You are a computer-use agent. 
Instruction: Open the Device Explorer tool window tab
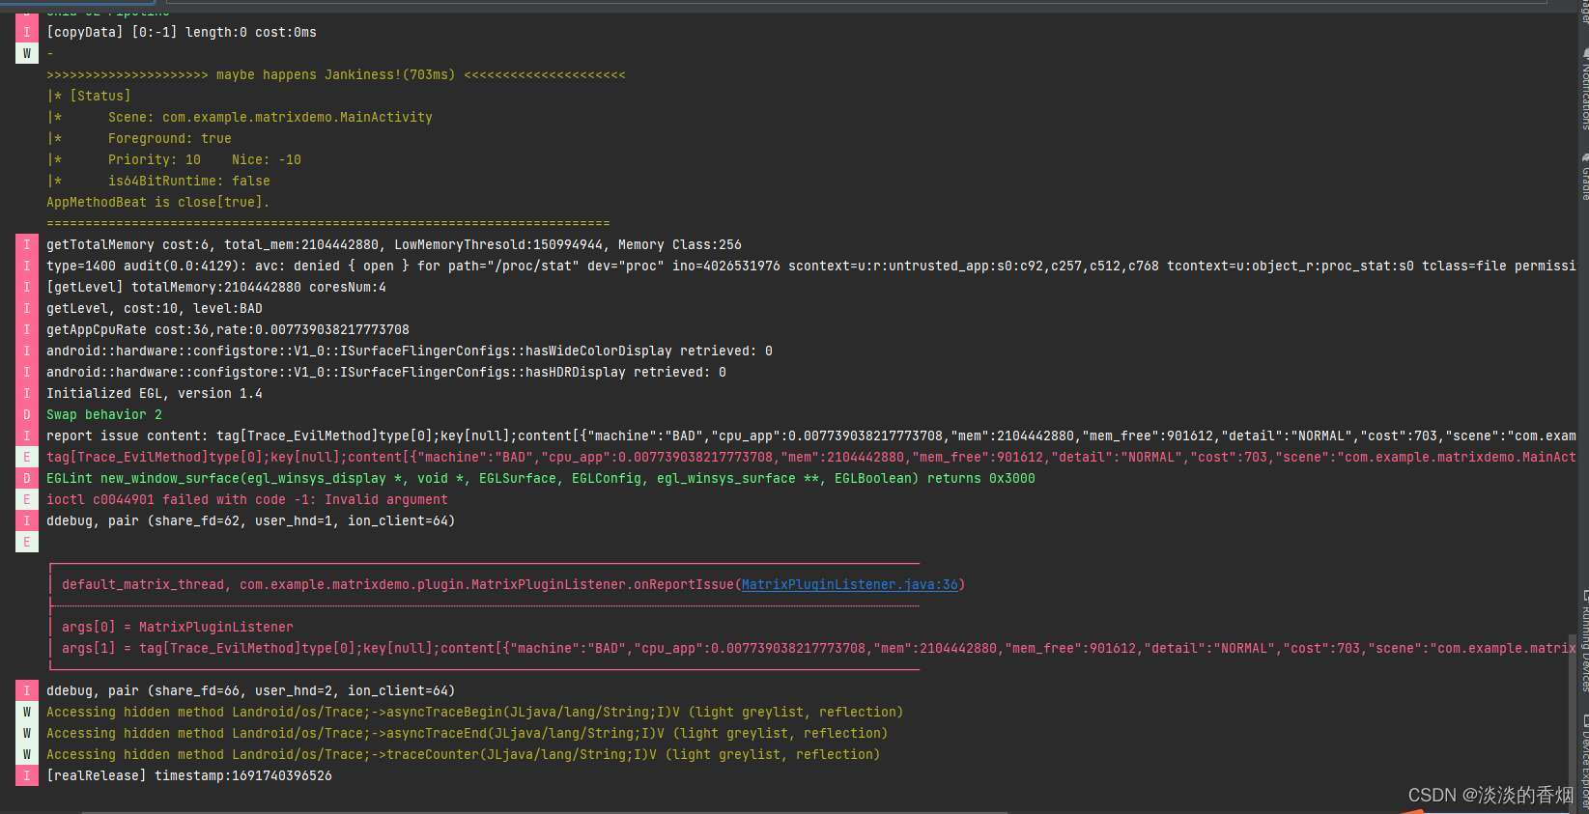coord(1584,763)
